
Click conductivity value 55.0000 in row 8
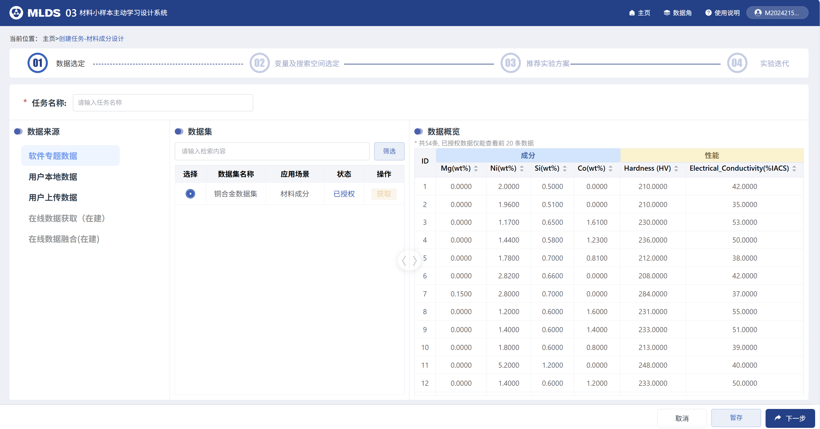(x=745, y=312)
